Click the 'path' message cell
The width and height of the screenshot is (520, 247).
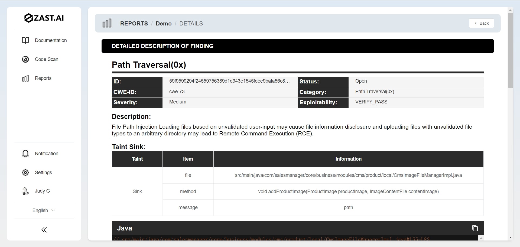(348, 207)
